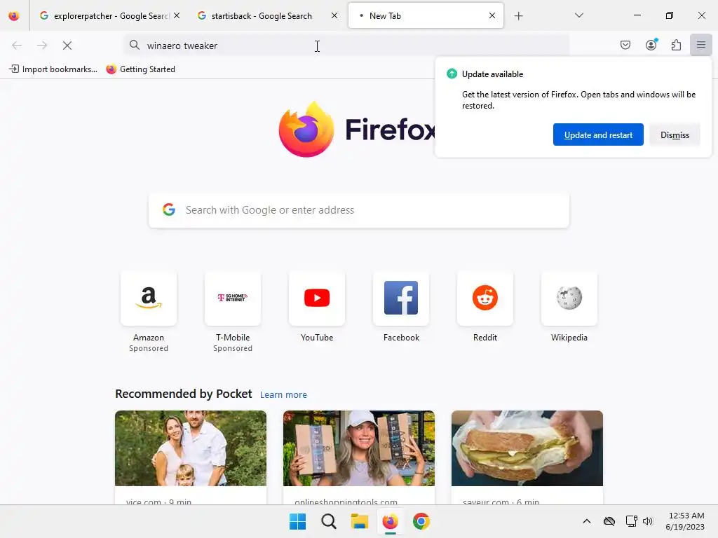718x538 pixels.
Task: Focus the Search with Google box
Action: (x=359, y=210)
